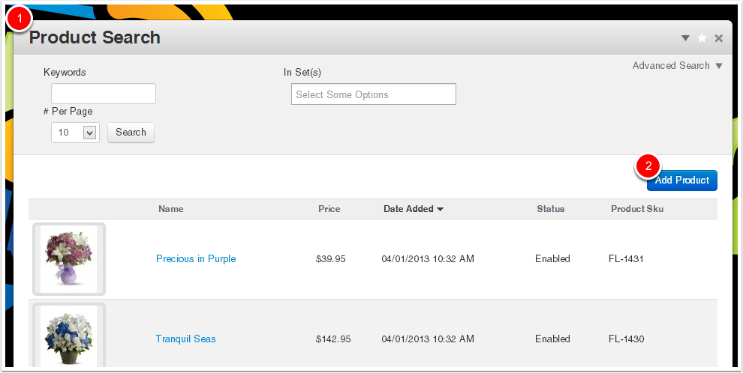Click the Date Added descending arrow icon
Viewport: 743px width, 373px height.
coord(440,210)
